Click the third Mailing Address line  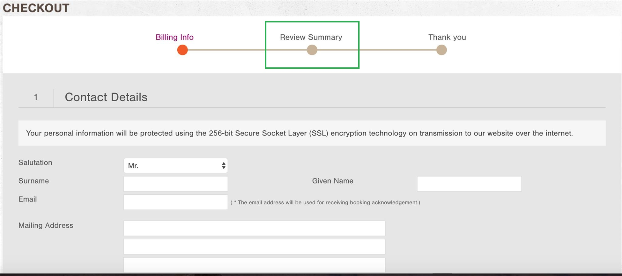point(254,265)
